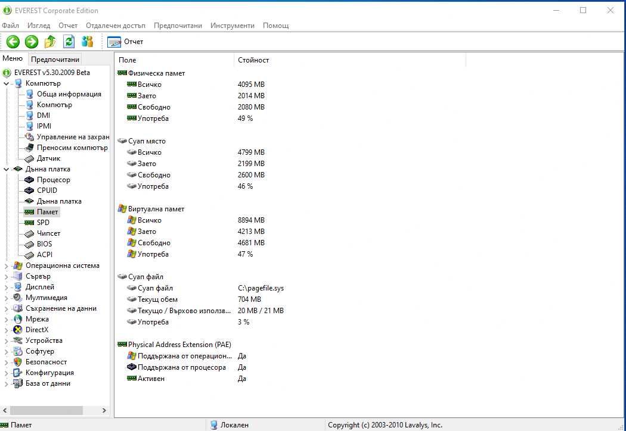Open the Файл menu

pos(10,26)
